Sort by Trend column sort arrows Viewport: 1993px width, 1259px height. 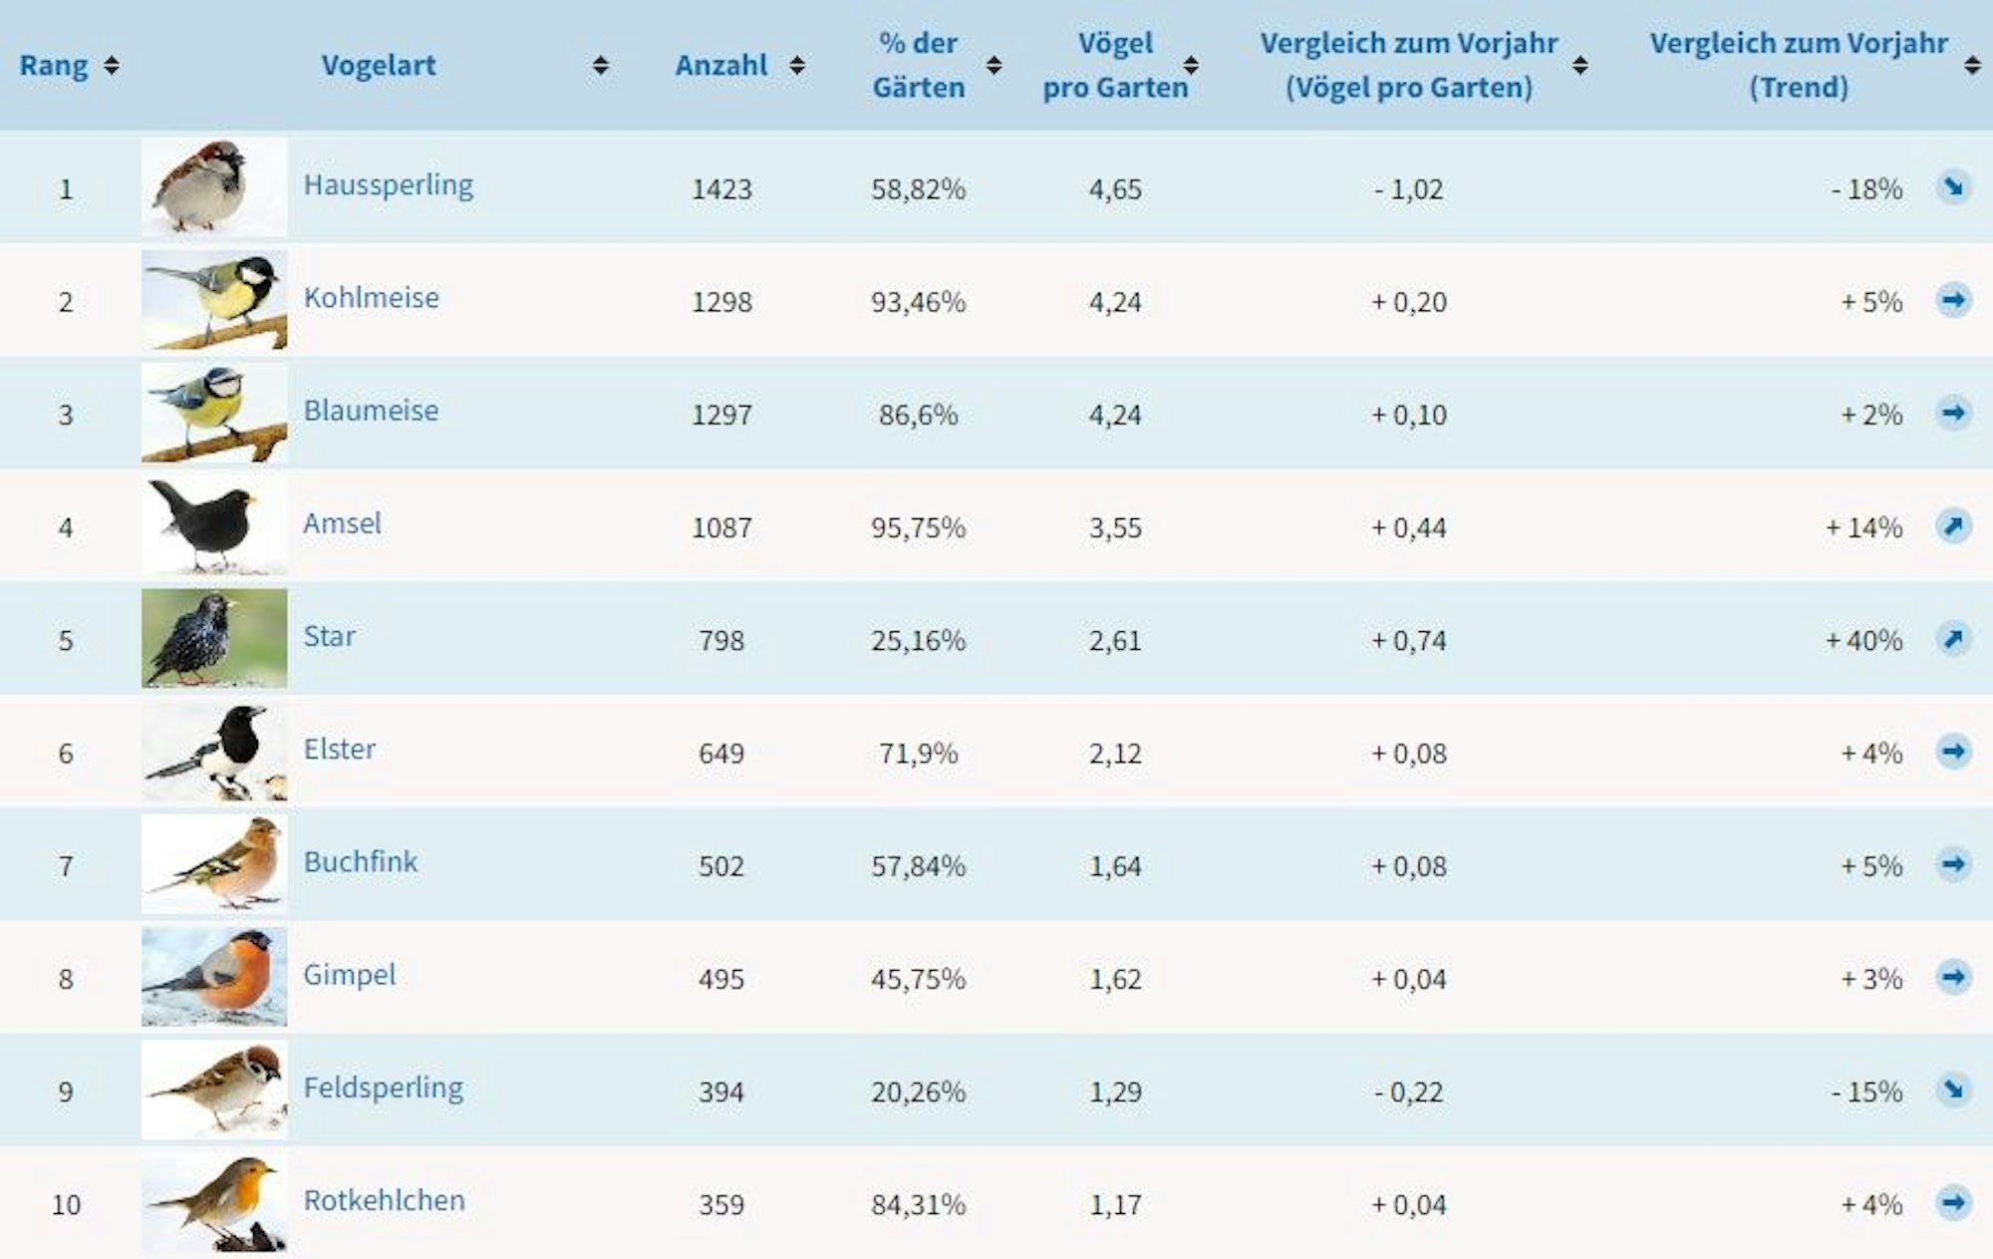tap(1972, 66)
